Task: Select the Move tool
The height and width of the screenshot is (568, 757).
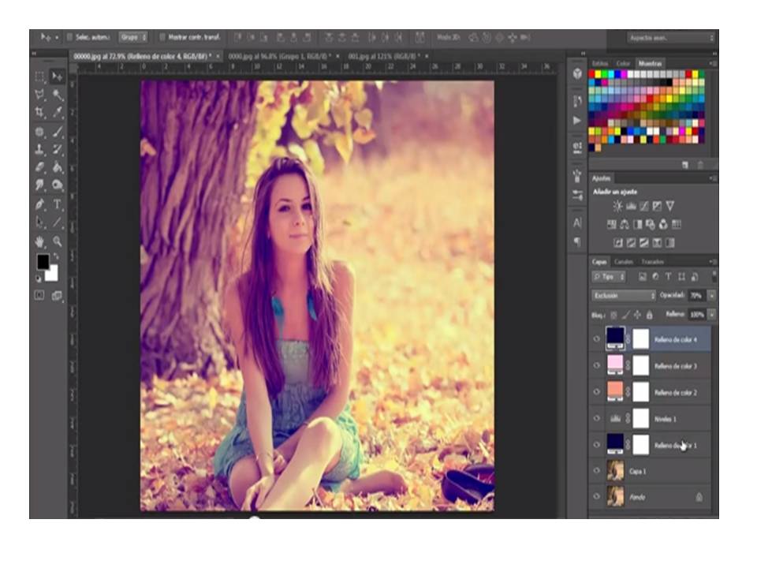Action: point(58,76)
